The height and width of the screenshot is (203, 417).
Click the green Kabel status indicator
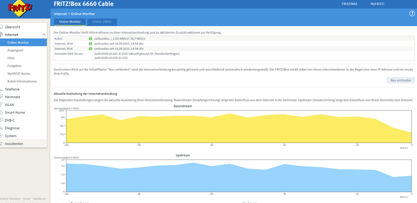coord(90,39)
